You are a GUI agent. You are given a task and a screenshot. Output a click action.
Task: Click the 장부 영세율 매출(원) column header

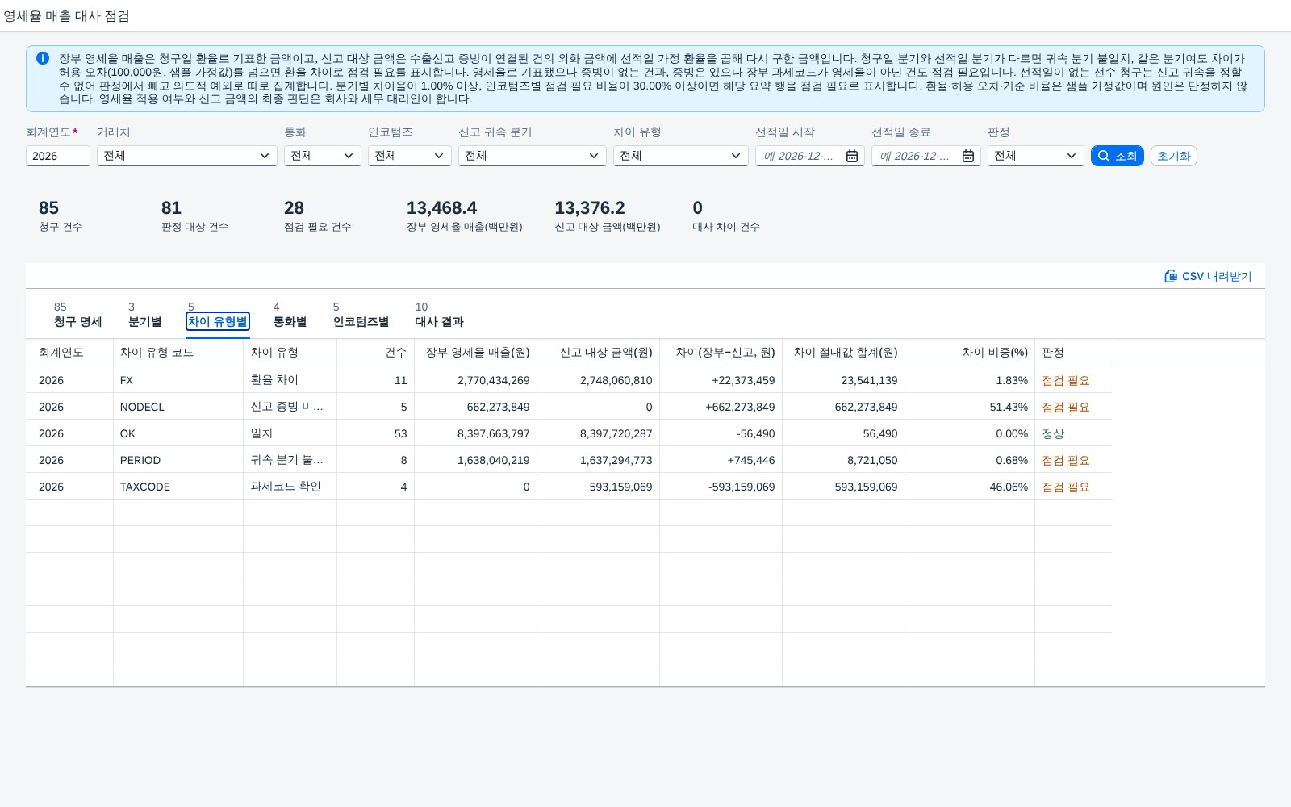476,353
